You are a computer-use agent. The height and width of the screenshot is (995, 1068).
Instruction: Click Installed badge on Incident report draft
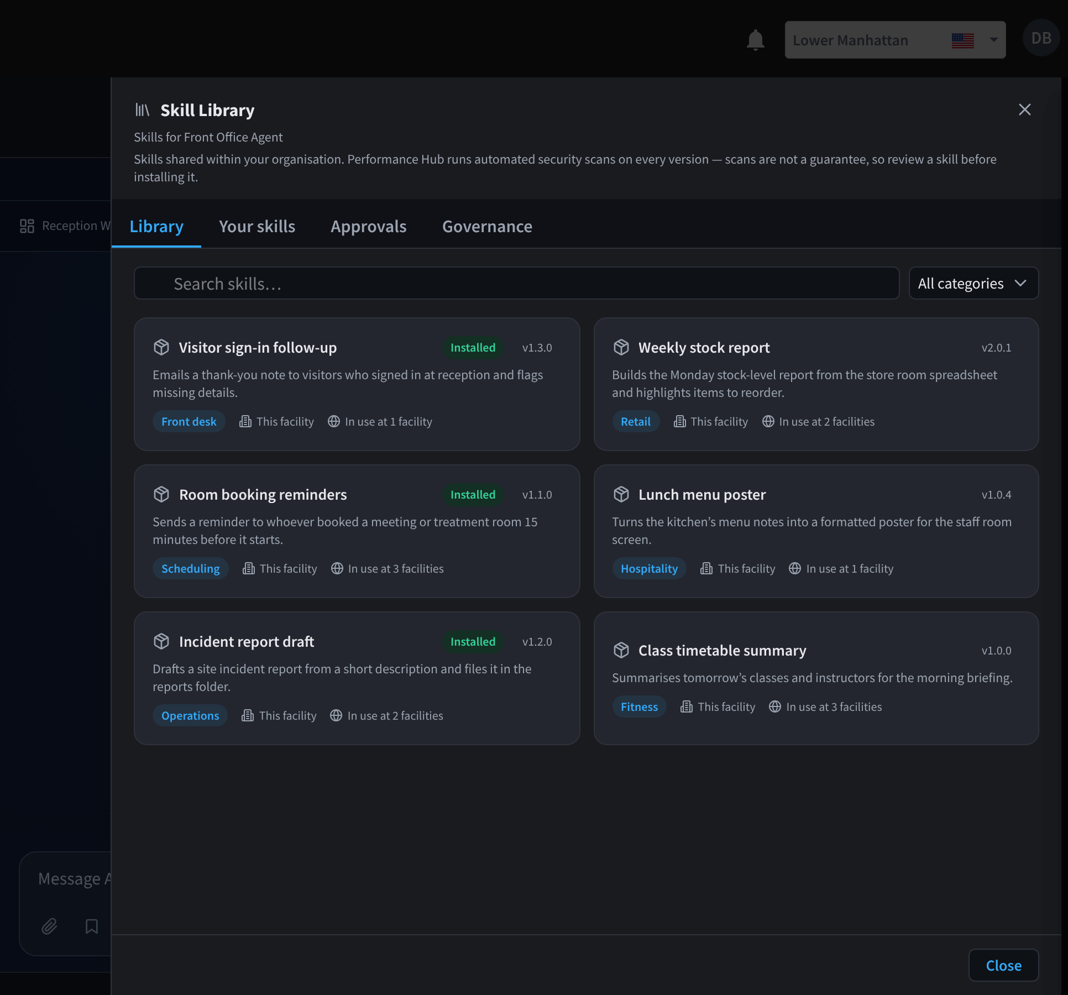473,641
